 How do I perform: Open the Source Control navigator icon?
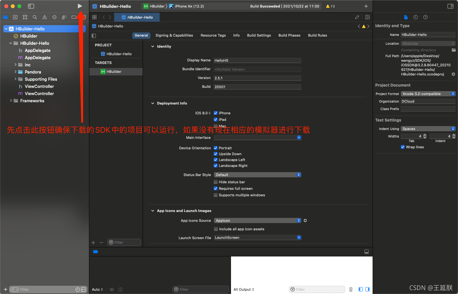point(15,17)
